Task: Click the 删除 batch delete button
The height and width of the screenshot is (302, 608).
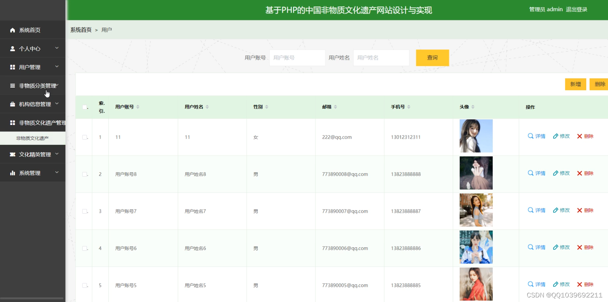Action: 599,84
